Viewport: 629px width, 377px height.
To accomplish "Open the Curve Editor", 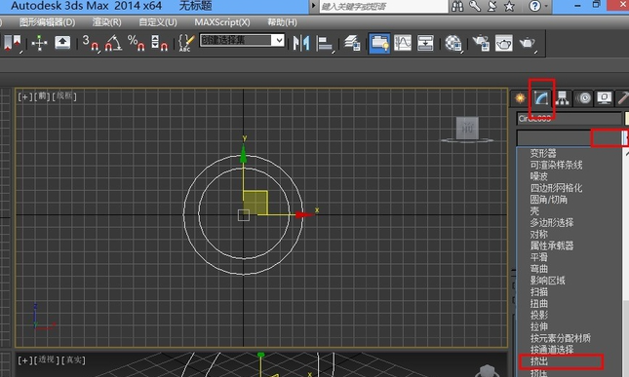I will [403, 43].
